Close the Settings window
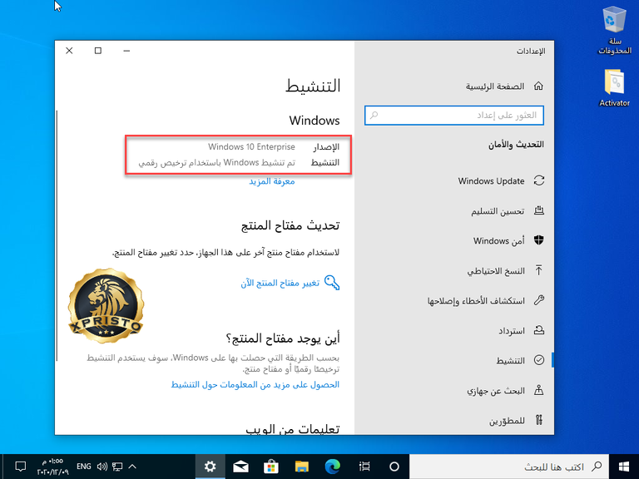This screenshot has width=639, height=479. coord(69,51)
